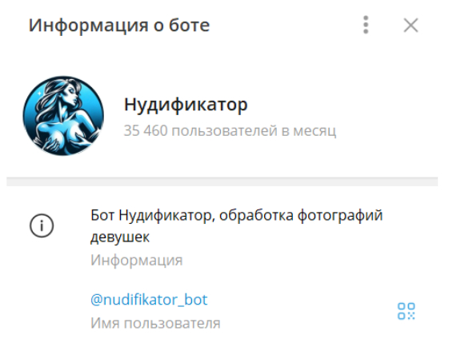Viewport: 449px width, 343px height.
Task: Copy the username by clicking its blue text
Action: coord(149,300)
